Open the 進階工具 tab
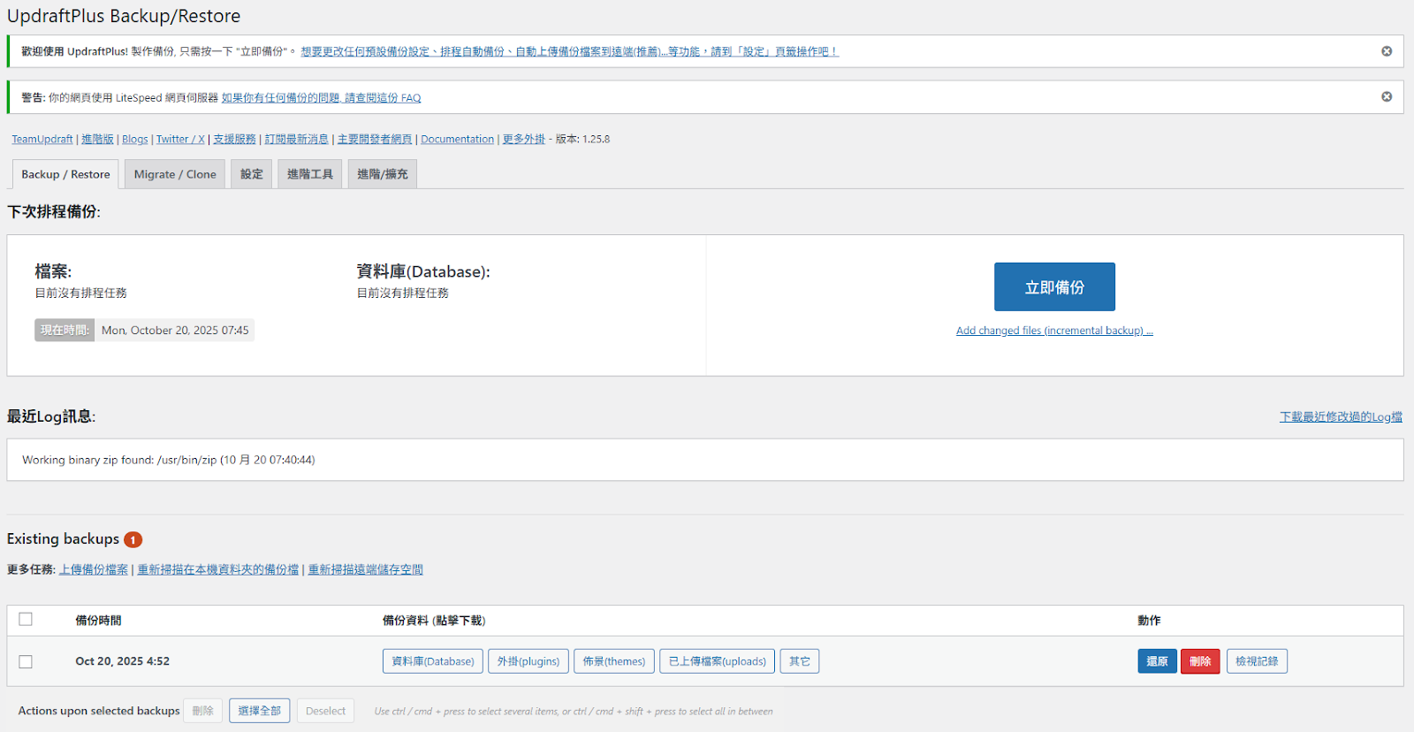1414x732 pixels. (309, 174)
